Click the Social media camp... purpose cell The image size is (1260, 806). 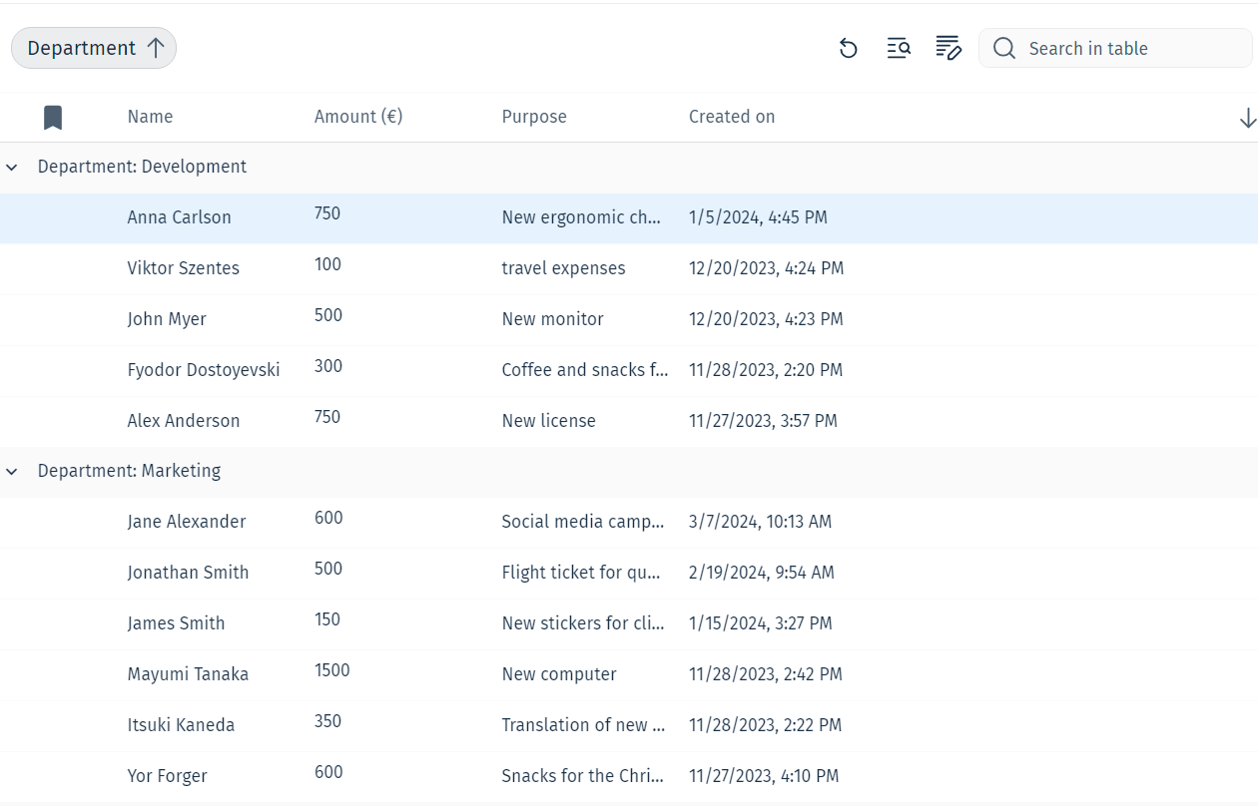[583, 522]
